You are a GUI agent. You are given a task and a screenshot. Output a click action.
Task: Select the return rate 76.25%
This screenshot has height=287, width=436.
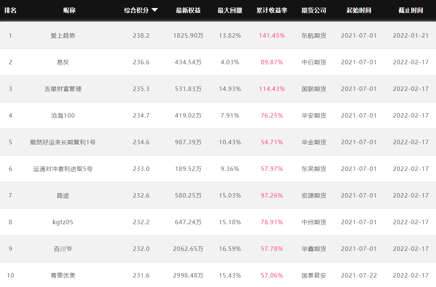coord(272,115)
